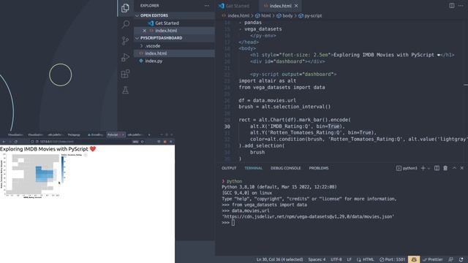Reload the page in browser window
This screenshot has height=263, width=468.
[16, 142]
